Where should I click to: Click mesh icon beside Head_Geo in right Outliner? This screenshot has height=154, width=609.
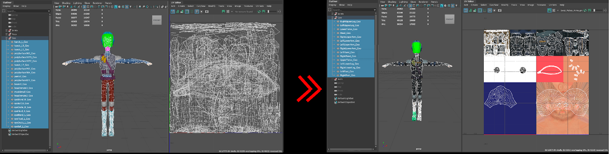(x=338, y=33)
